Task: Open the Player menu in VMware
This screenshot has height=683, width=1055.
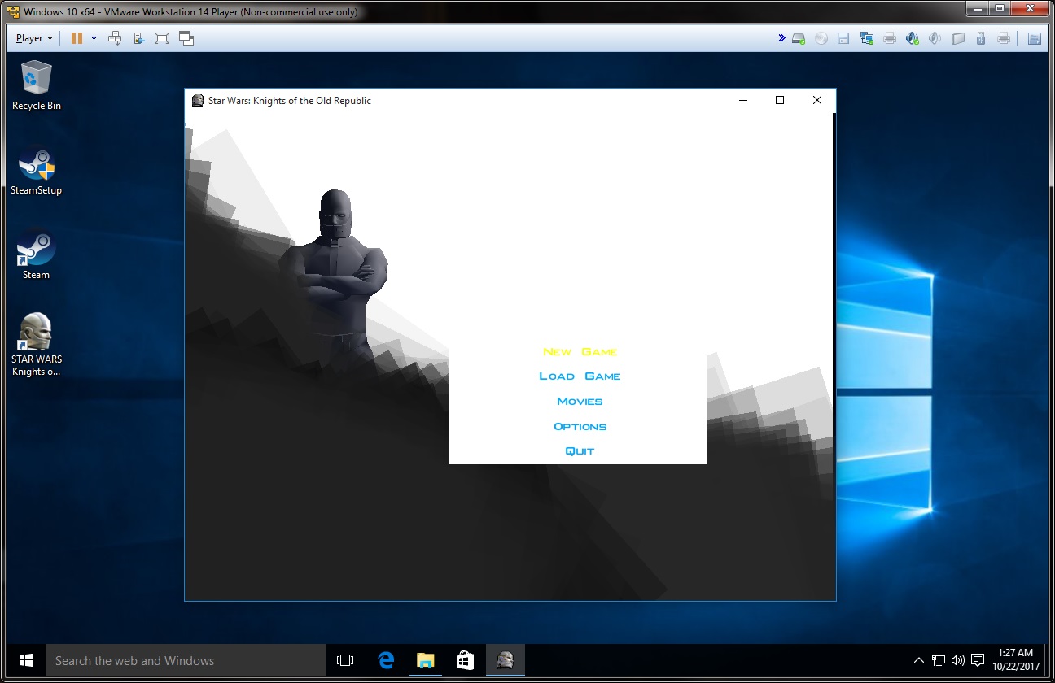Action: (x=34, y=38)
